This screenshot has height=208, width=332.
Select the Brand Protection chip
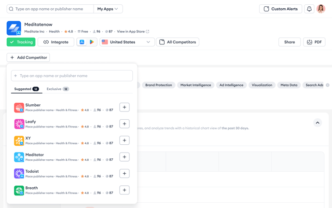tap(159, 85)
